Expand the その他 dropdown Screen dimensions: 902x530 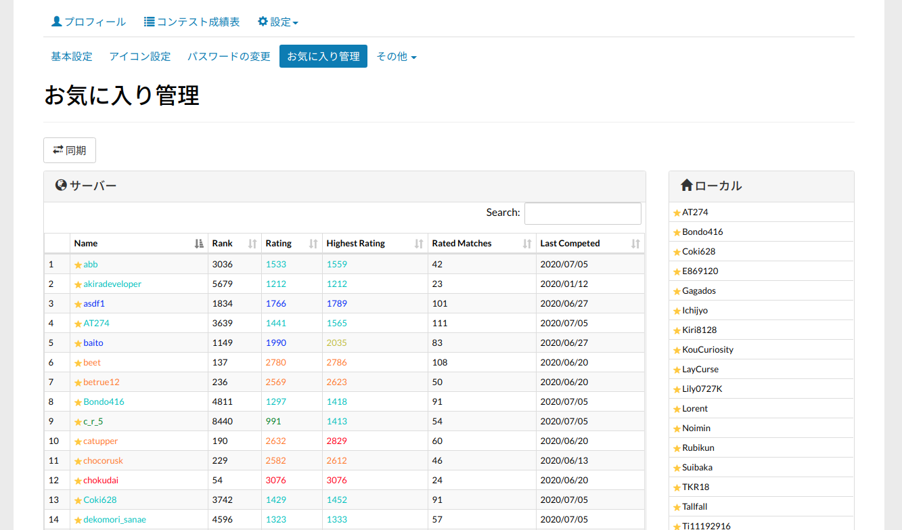click(396, 57)
